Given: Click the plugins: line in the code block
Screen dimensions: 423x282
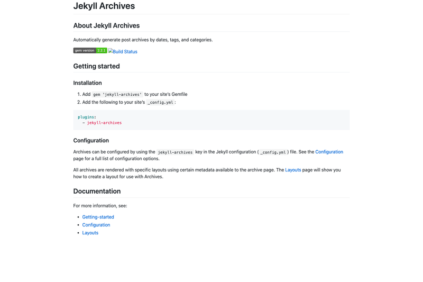Looking at the screenshot, I should point(87,117).
